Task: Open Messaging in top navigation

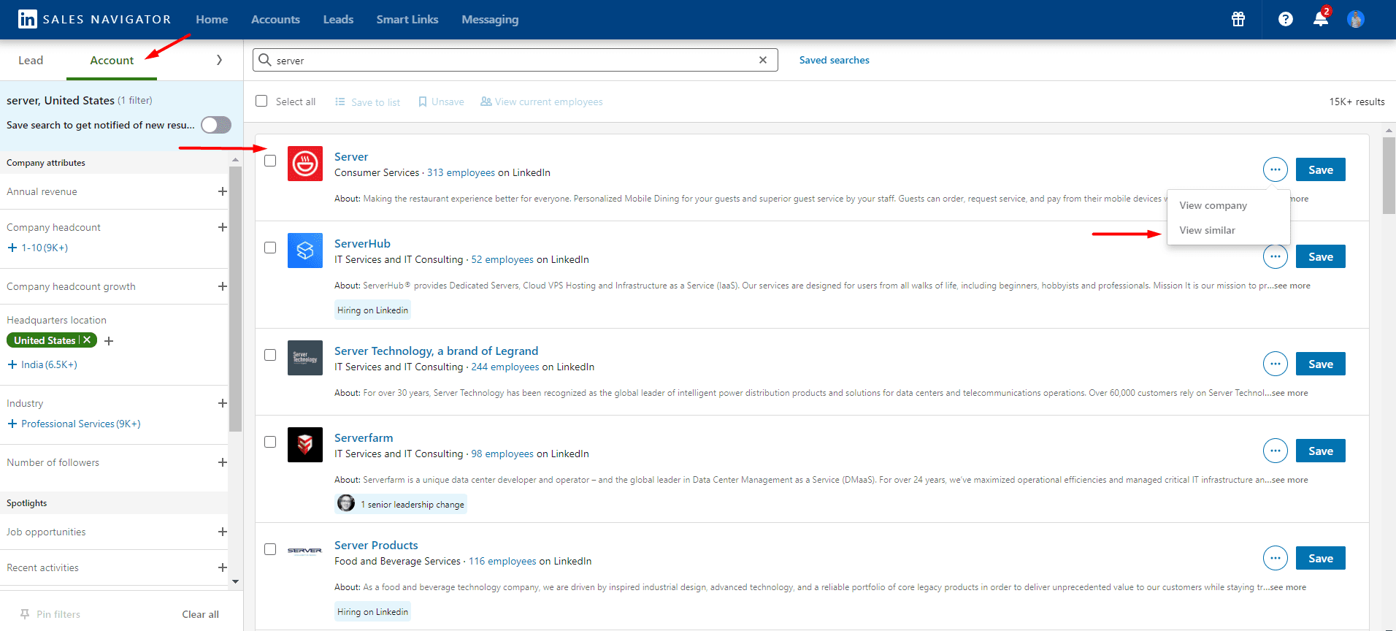Action: tap(490, 19)
